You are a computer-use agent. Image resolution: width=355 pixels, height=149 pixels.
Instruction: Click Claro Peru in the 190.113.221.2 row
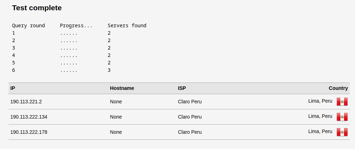click(190, 102)
